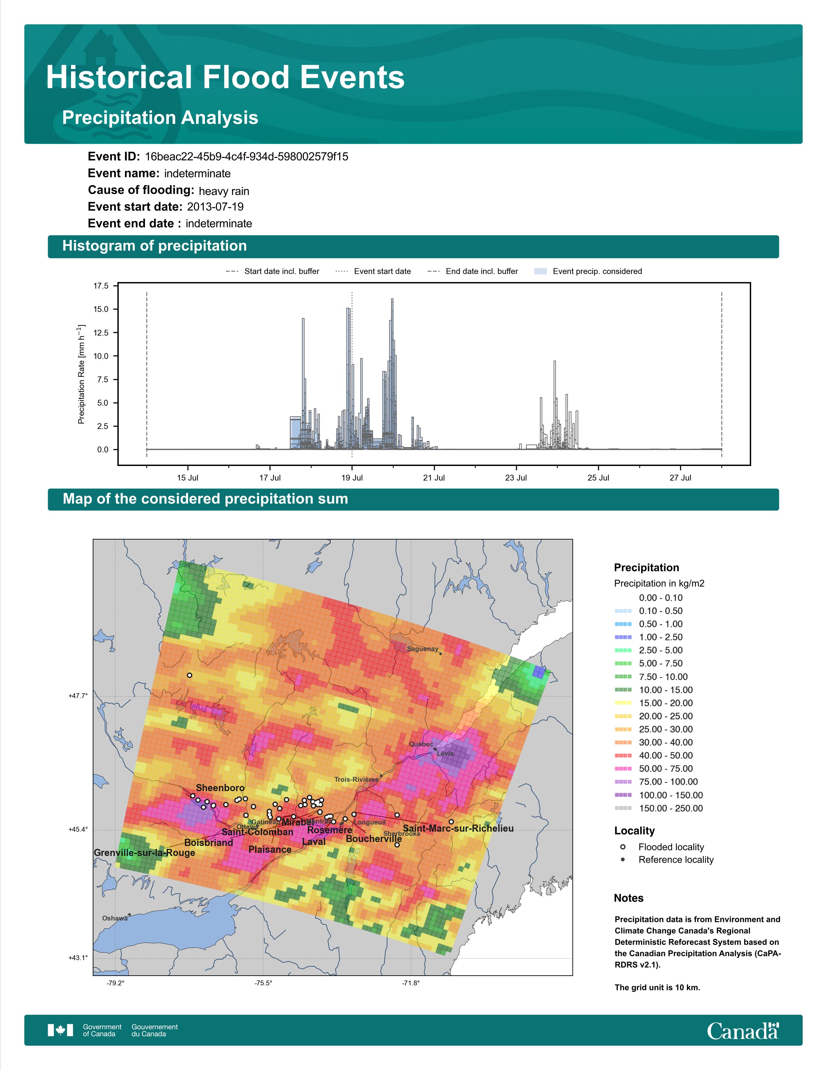
Task: Click the Locality legend heading
Action: tap(634, 831)
